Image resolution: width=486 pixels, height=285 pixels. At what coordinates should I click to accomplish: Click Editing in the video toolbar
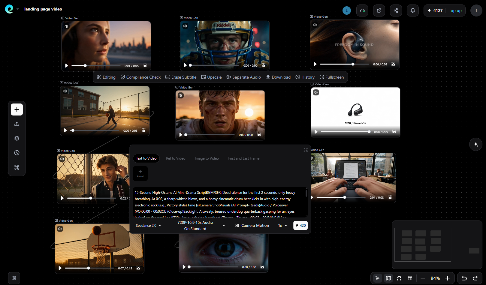click(106, 77)
